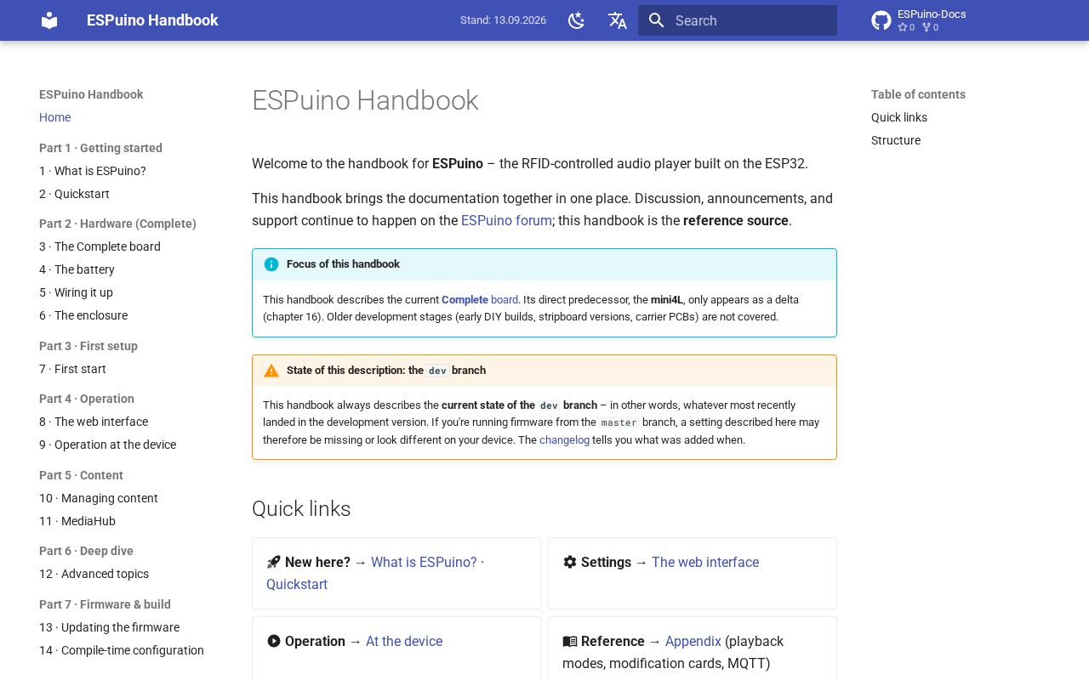Click the gear icon beside Settings
Image resolution: width=1089 pixels, height=680 pixels.
tap(570, 562)
